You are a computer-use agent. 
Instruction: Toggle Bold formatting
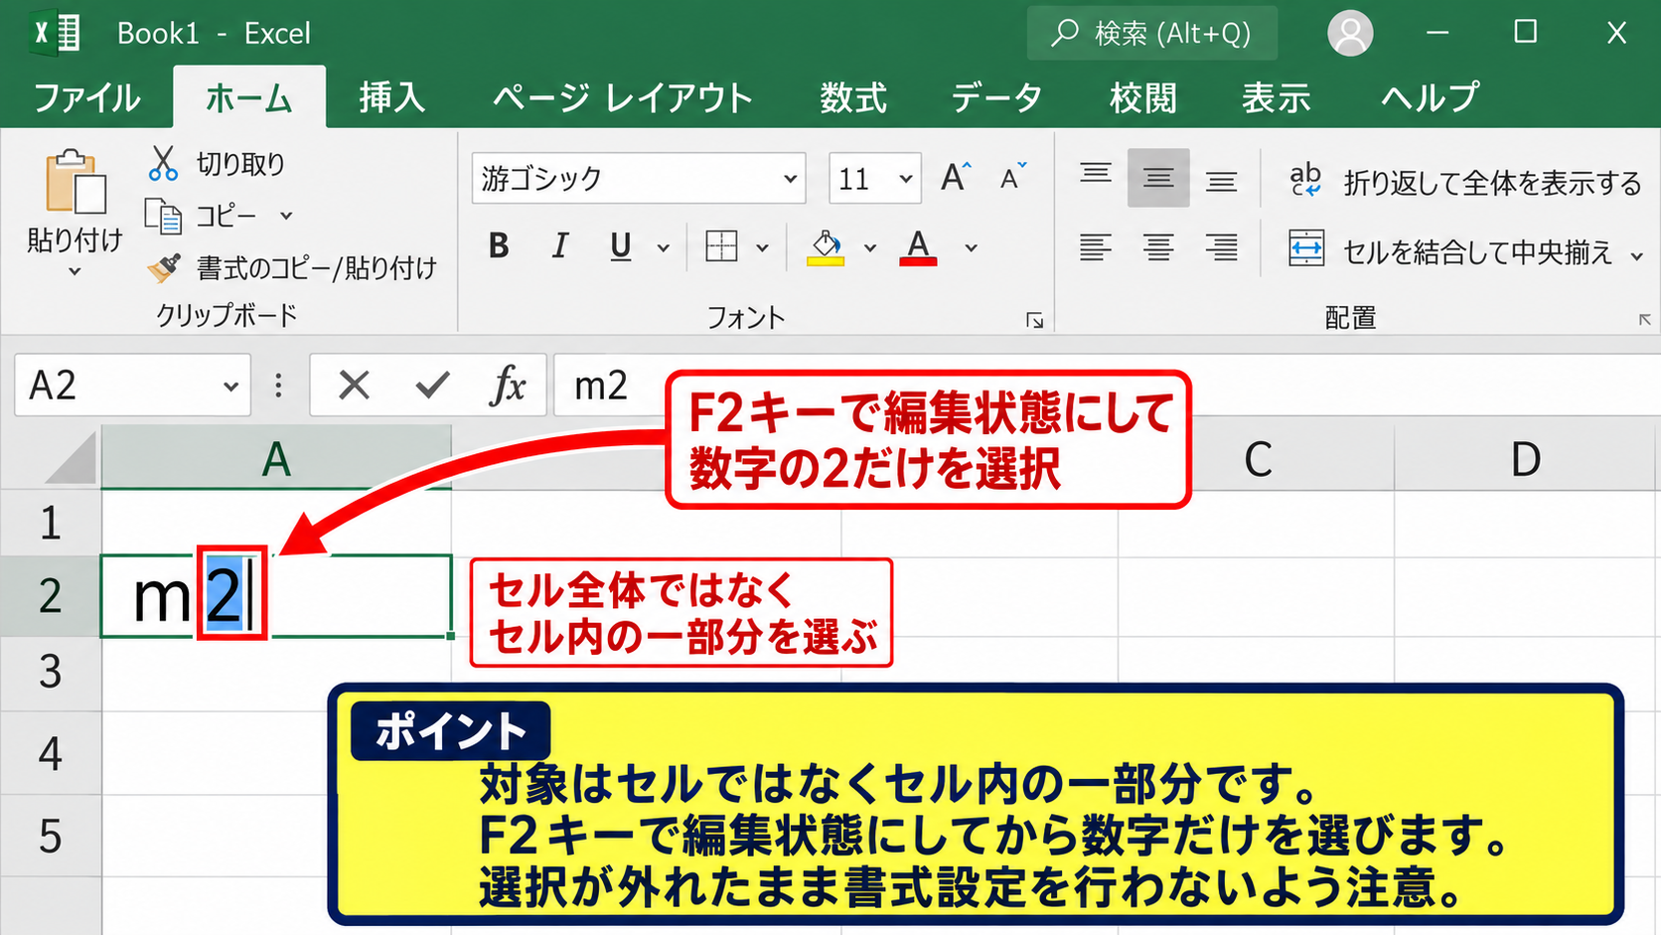click(499, 246)
